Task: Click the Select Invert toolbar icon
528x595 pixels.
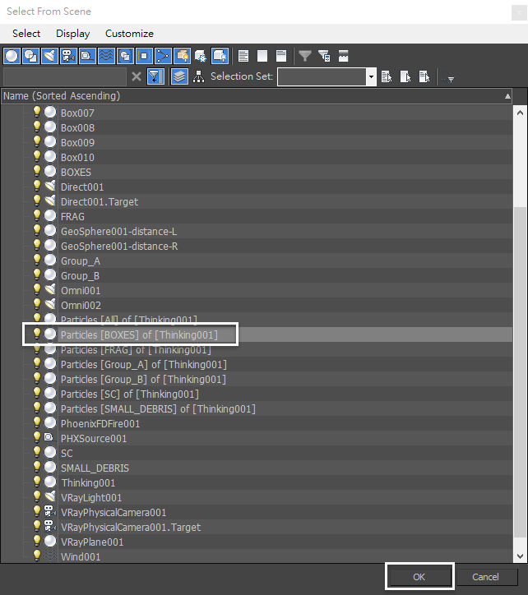Action: [x=281, y=56]
